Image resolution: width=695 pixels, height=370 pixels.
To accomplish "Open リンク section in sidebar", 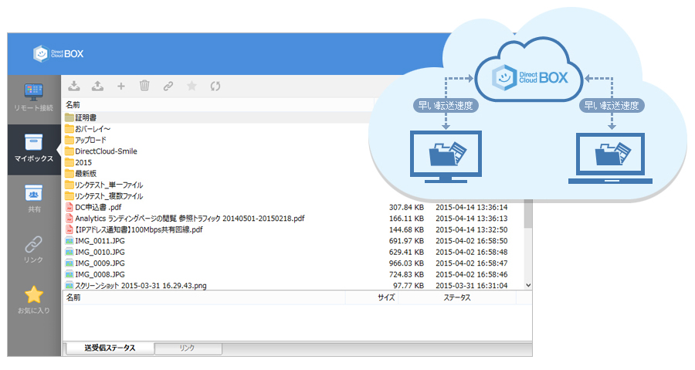I will pyautogui.click(x=34, y=250).
